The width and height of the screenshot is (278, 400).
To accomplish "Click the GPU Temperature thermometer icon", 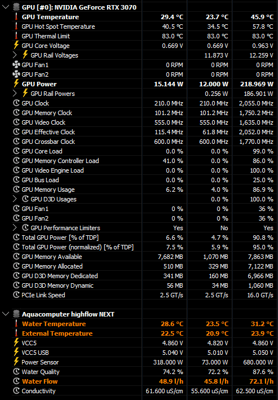I will coord(16,17).
